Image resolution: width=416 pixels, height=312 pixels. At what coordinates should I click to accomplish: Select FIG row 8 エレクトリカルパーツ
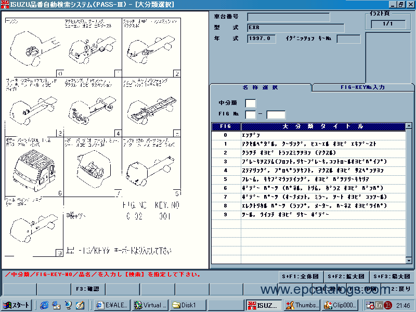pyautogui.click(x=308, y=205)
